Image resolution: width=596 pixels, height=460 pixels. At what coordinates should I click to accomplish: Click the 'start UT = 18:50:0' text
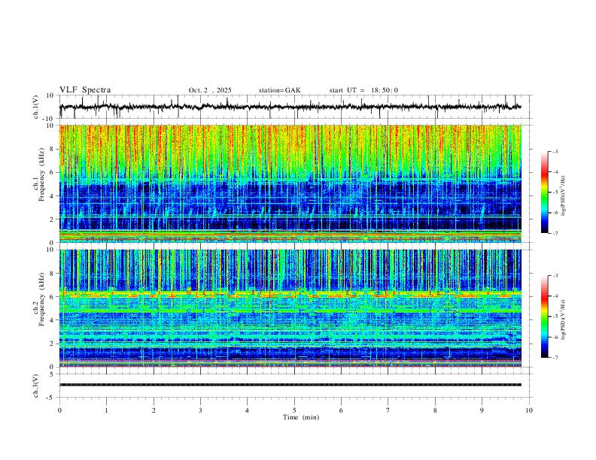pyautogui.click(x=363, y=90)
